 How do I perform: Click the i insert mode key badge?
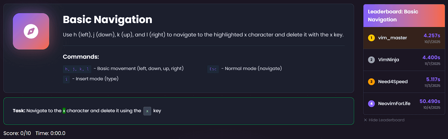[x=66, y=79]
